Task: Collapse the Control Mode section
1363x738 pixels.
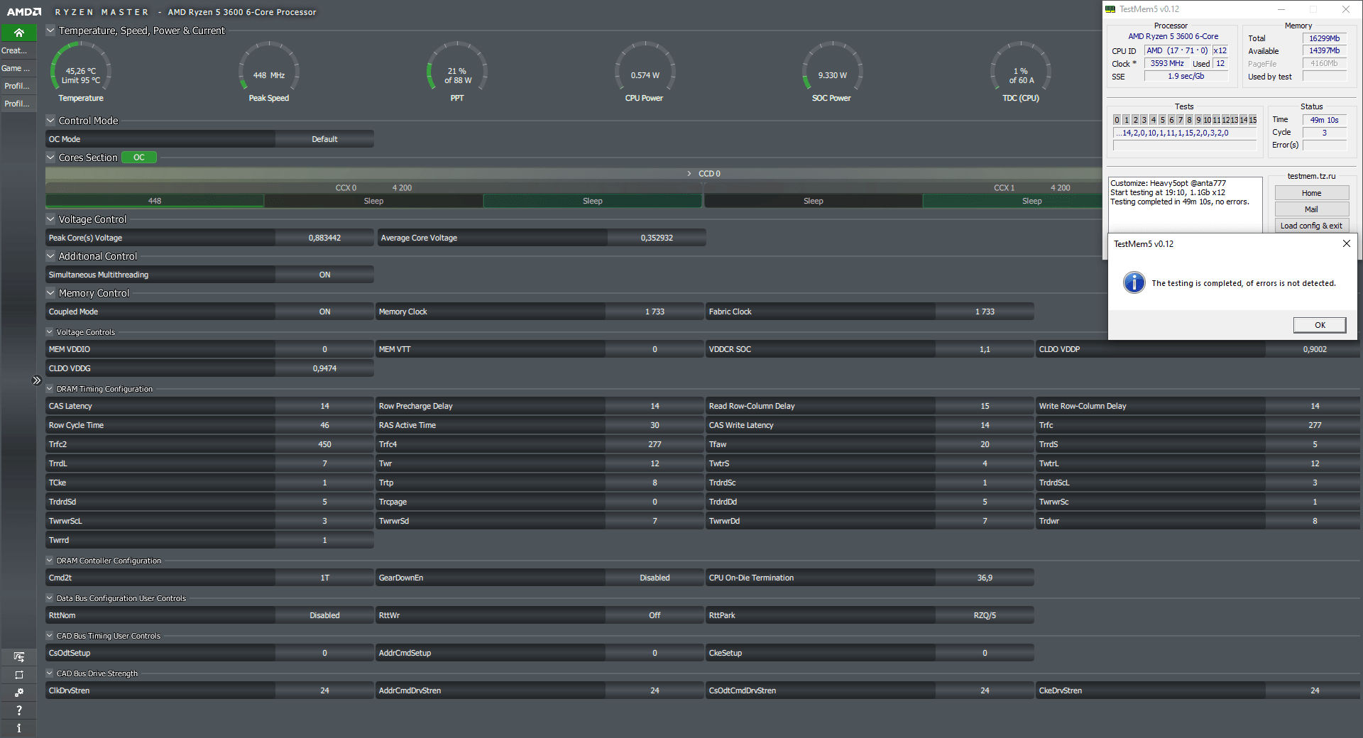Action: [x=50, y=121]
